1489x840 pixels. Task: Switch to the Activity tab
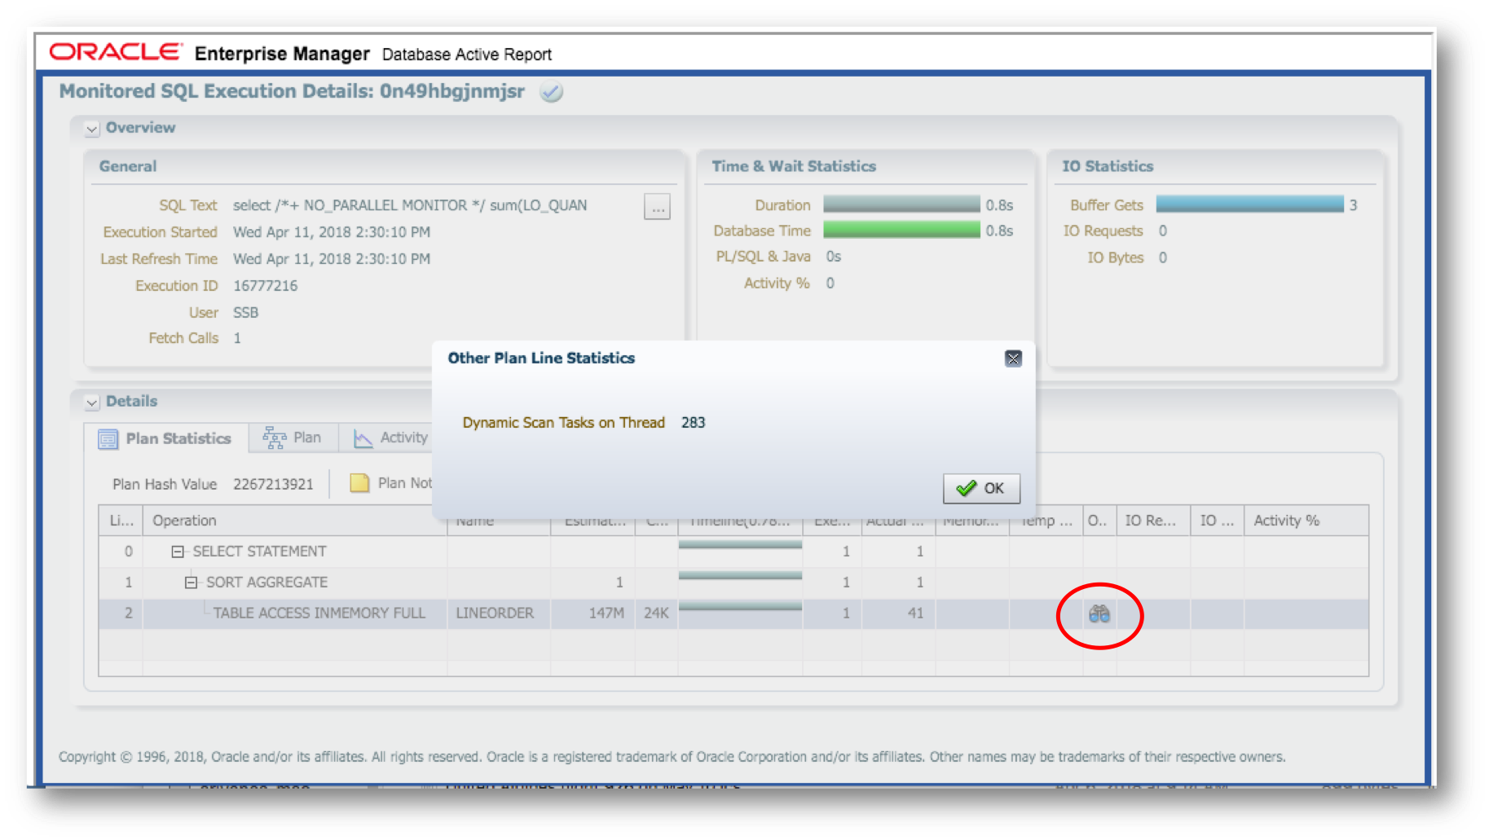tap(390, 438)
